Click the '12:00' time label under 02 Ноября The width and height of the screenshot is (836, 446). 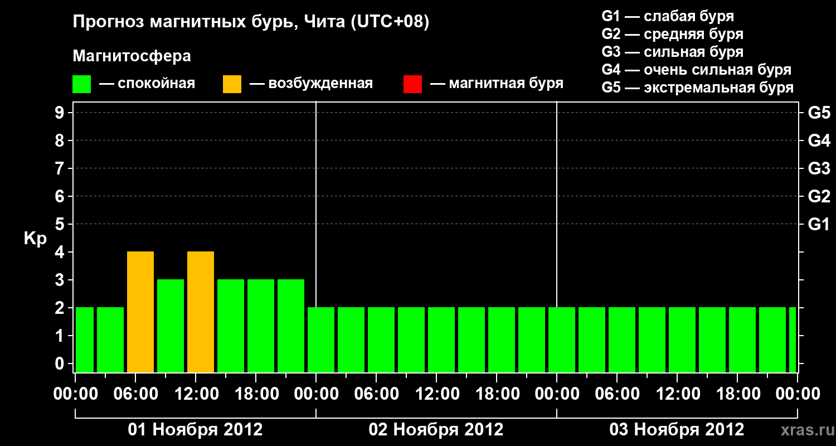(436, 394)
